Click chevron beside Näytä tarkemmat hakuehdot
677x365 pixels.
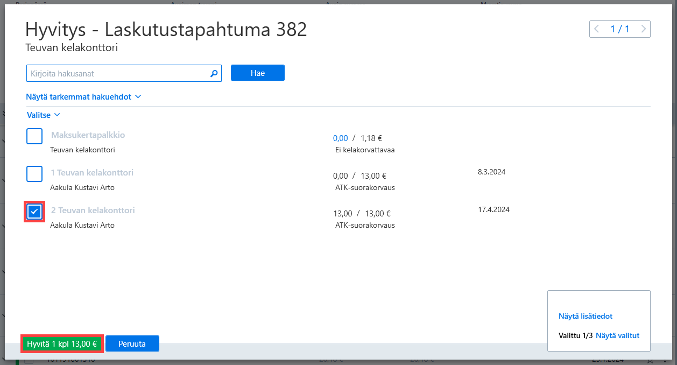coord(138,97)
